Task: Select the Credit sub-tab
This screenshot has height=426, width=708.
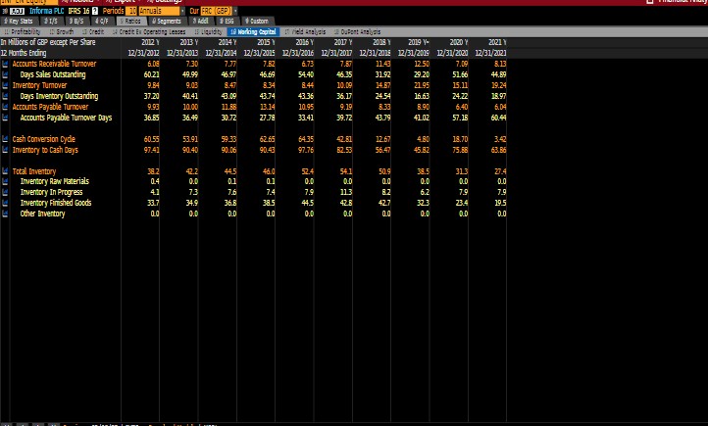Action: 93,32
